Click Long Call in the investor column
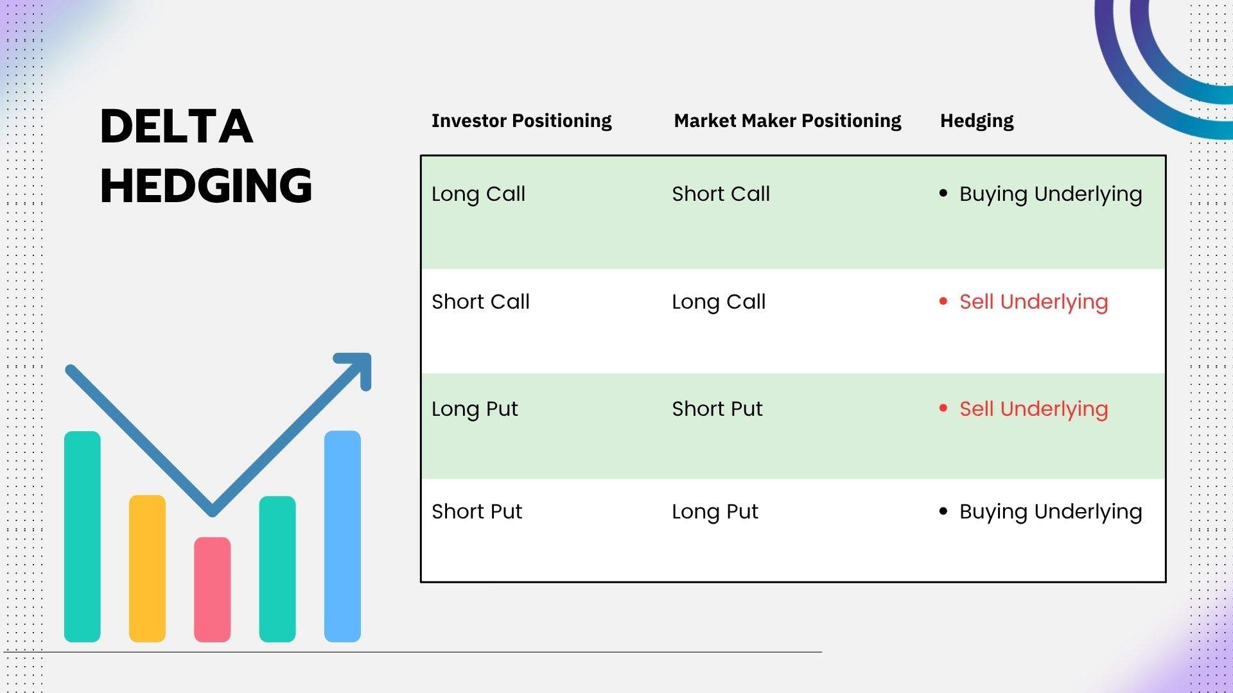This screenshot has height=693, width=1233. (478, 194)
